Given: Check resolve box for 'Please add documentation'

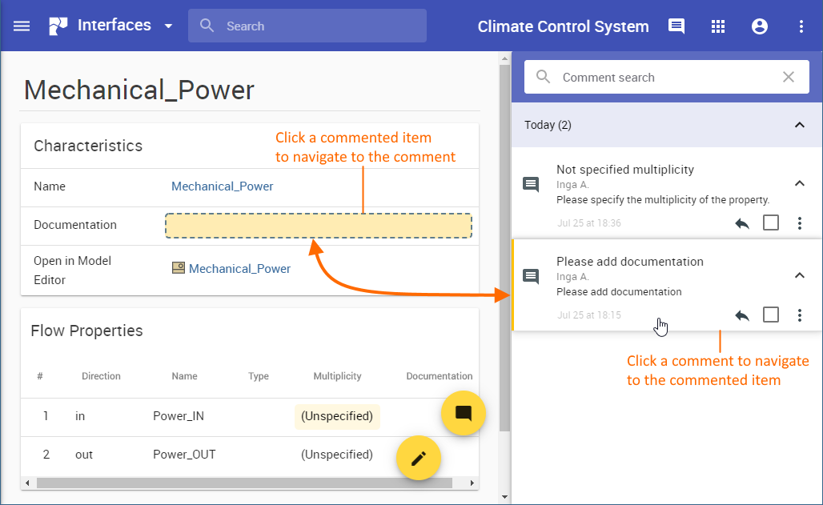Looking at the screenshot, I should [771, 315].
